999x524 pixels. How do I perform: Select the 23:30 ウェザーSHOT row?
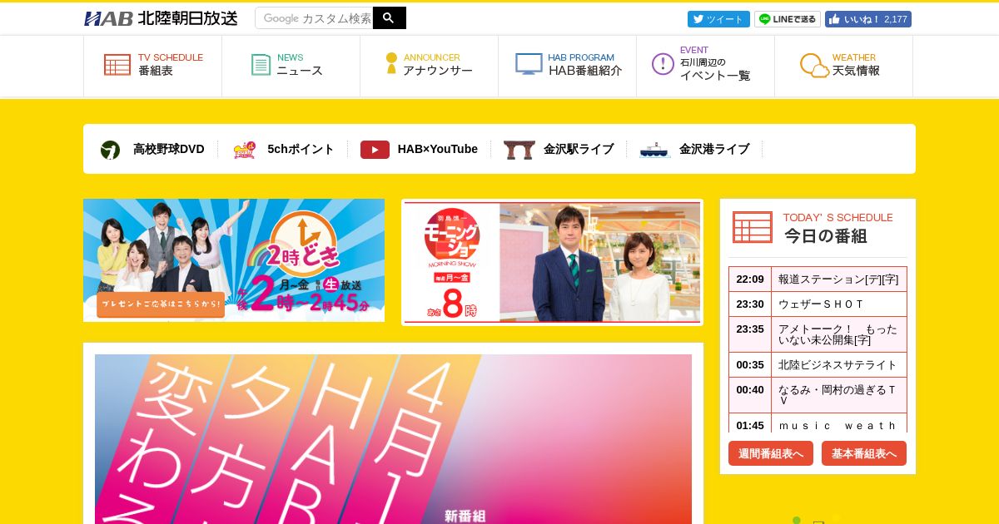(x=818, y=304)
